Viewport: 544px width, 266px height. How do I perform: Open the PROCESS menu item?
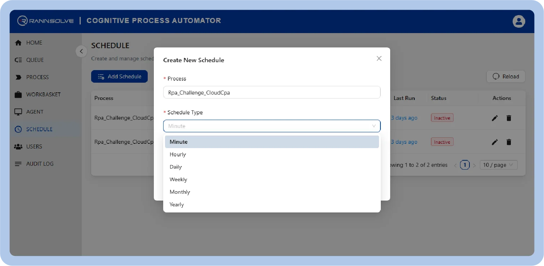click(x=37, y=77)
